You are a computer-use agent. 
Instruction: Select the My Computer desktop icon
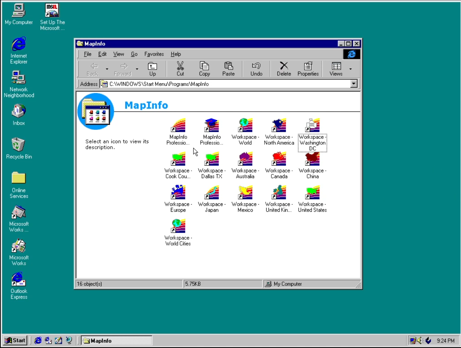[x=19, y=14]
